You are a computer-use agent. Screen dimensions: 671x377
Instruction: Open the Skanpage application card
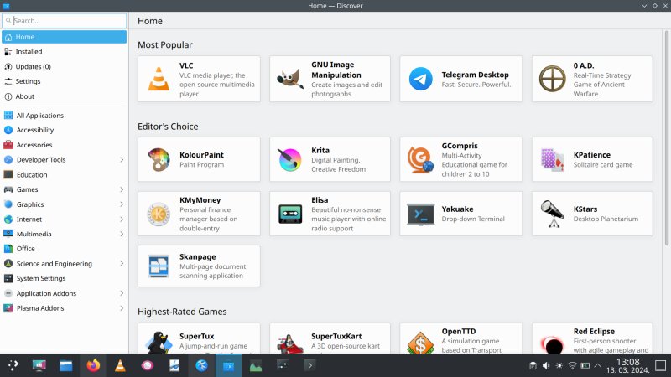click(x=199, y=266)
